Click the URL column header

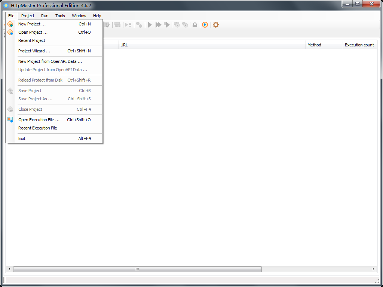(212, 45)
